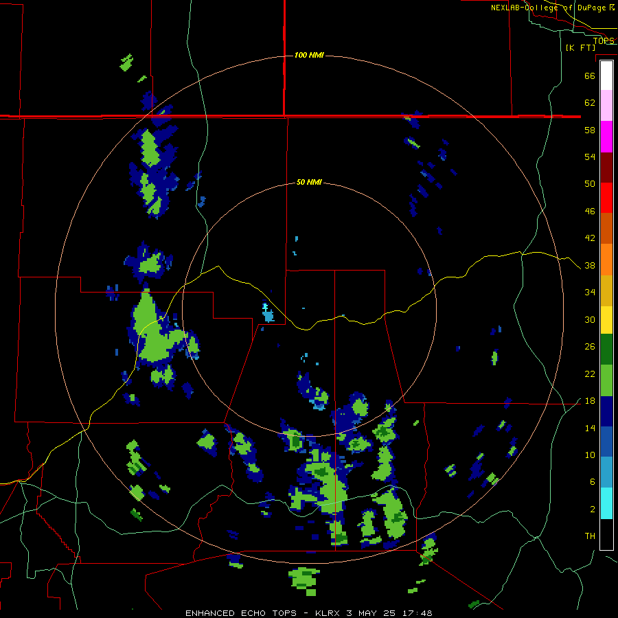
Task: Select the light pink legend swatch
Action: coord(606,106)
